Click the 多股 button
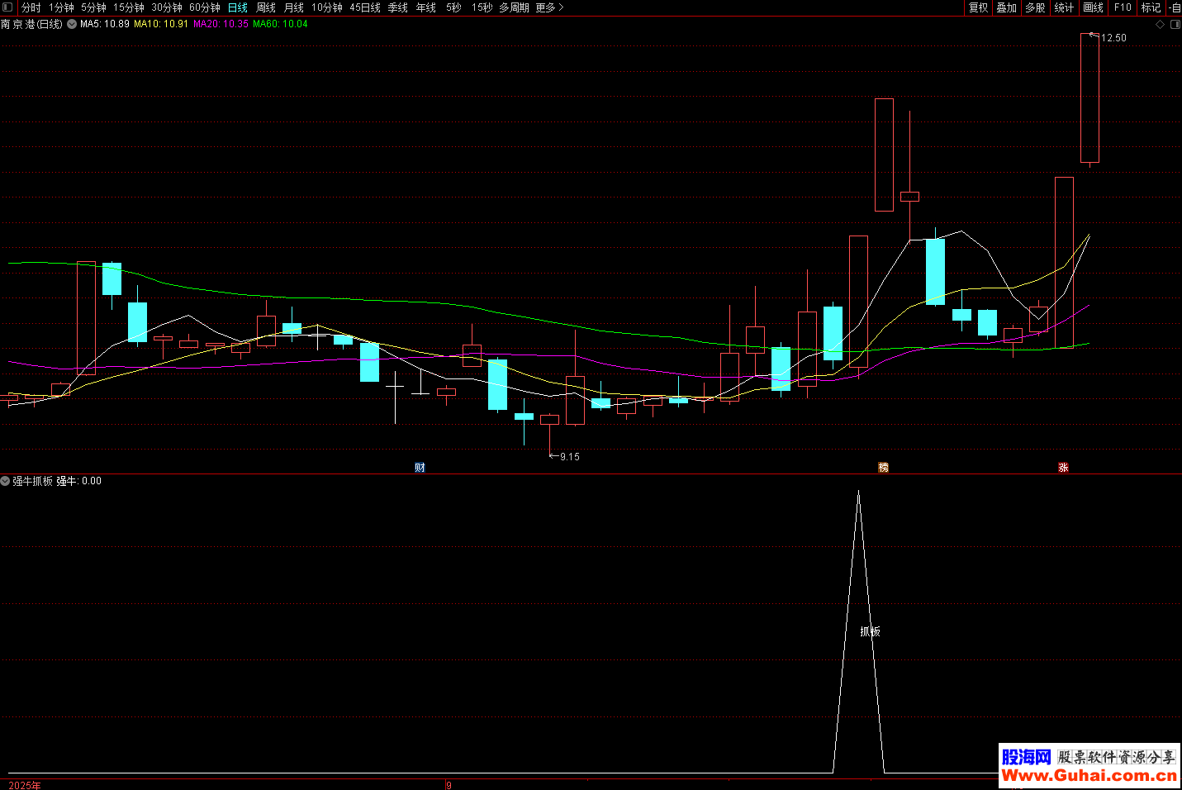Viewport: 1182px width, 790px height. pos(1035,7)
